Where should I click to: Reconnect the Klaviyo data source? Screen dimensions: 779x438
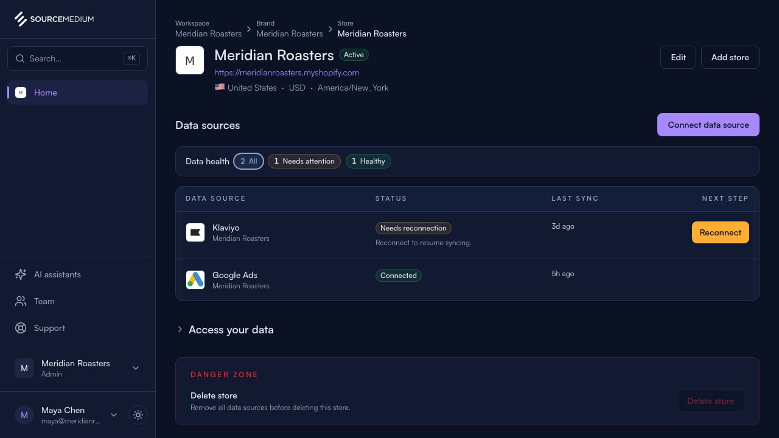pyautogui.click(x=721, y=232)
